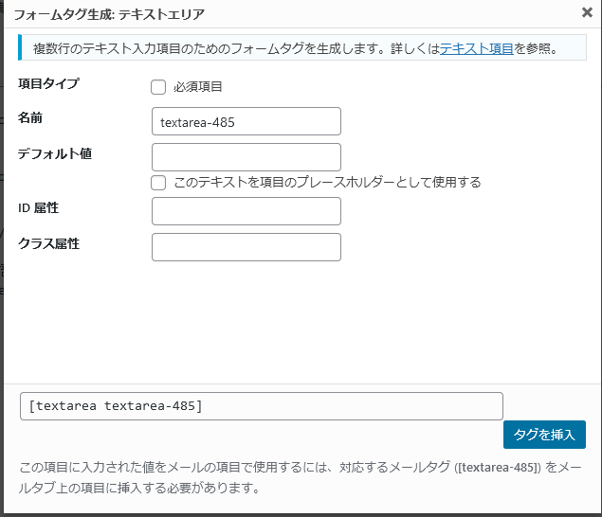The width and height of the screenshot is (602, 517).
Task: Click the デフォルト値 field label
Action: (54, 153)
